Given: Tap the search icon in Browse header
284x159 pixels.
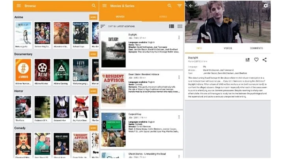Looking at the screenshot, I should point(93,6).
